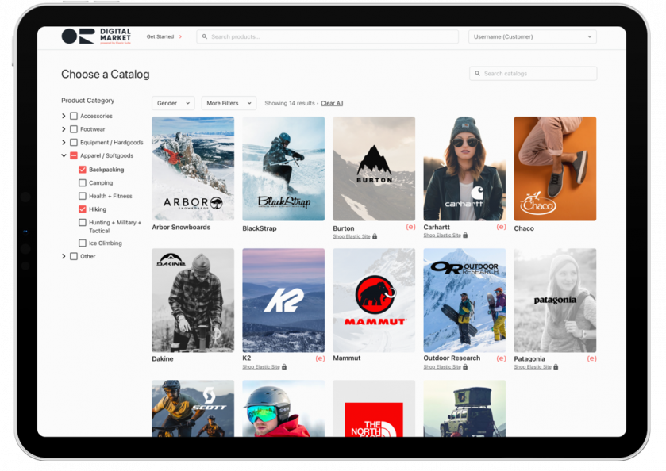
Task: Focus the Search catalogs field
Action: [x=533, y=74]
